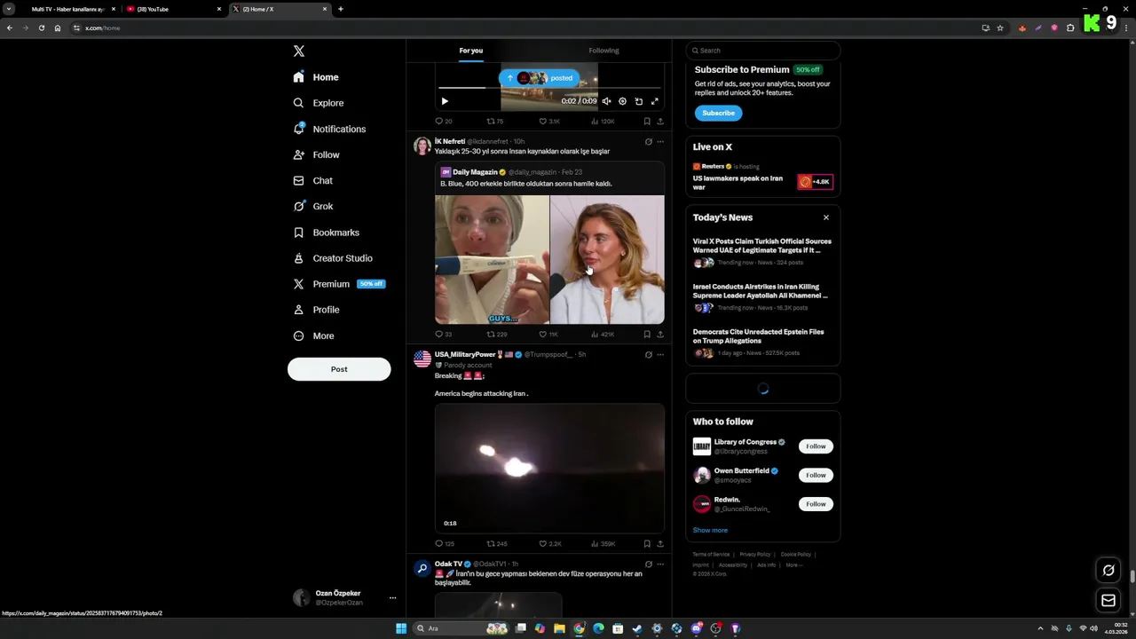Close the Today's News panel
1136x639 pixels.
pyautogui.click(x=826, y=217)
